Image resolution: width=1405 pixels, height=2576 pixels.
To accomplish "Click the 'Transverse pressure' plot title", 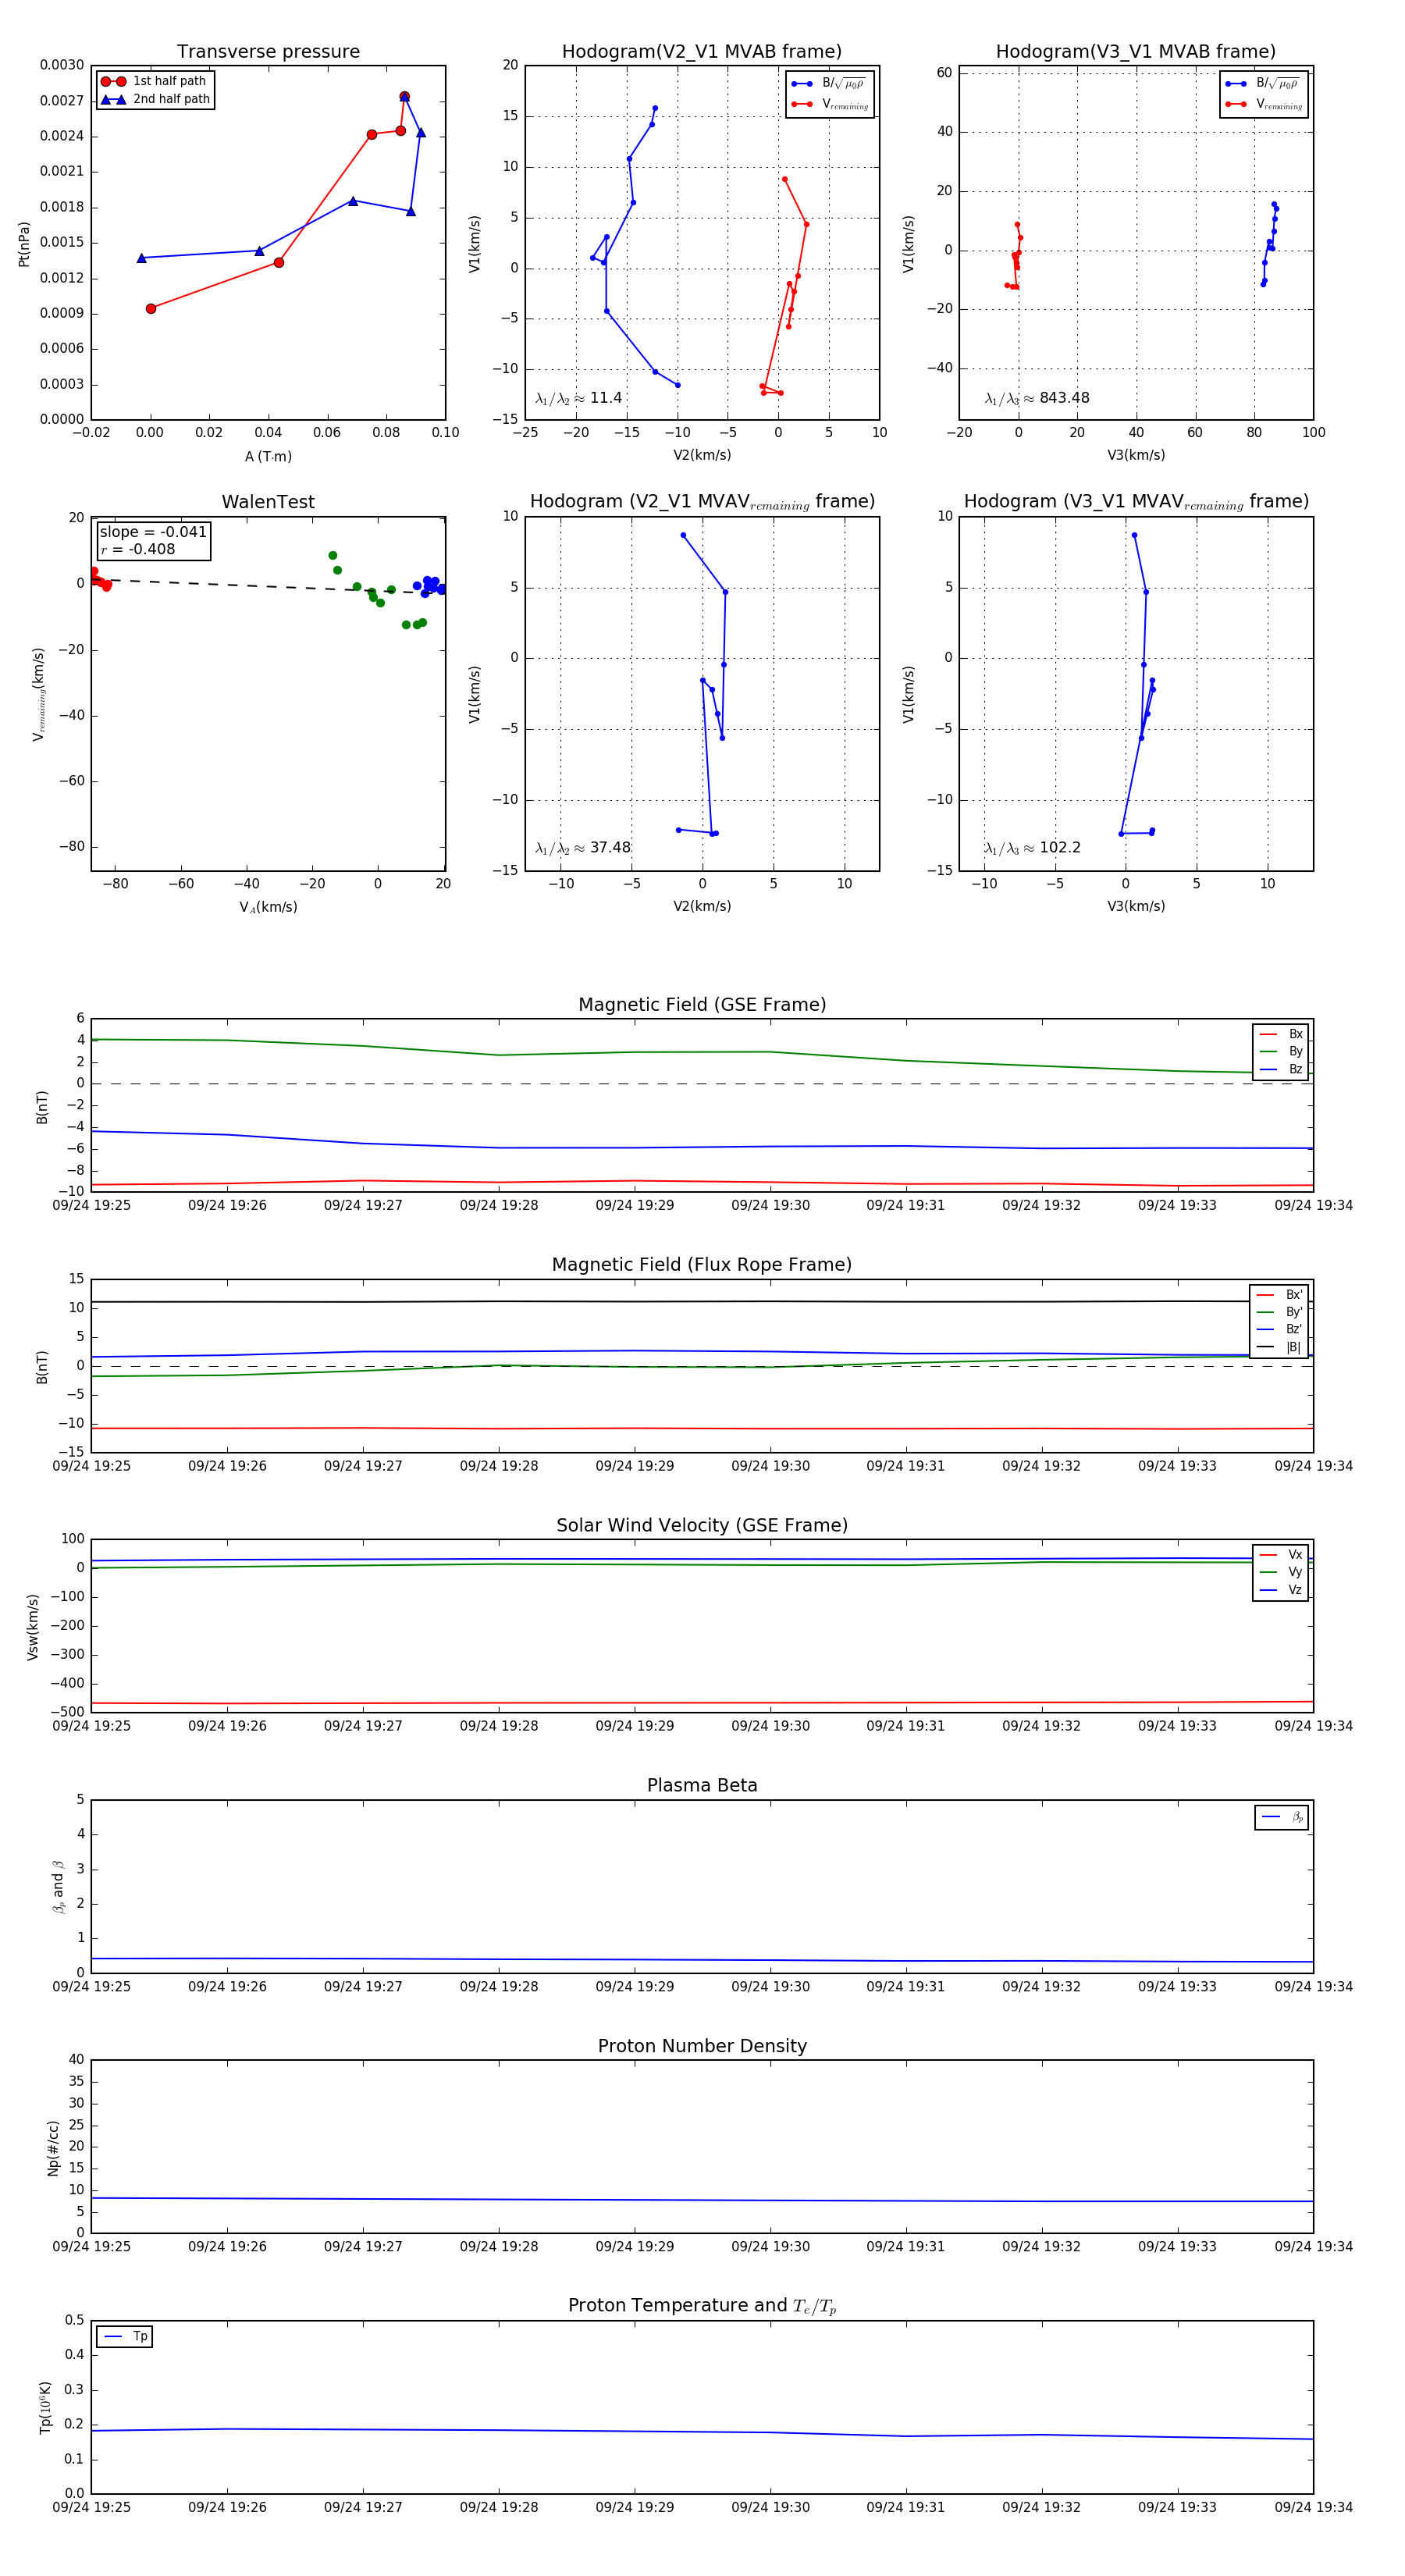I will point(268,51).
